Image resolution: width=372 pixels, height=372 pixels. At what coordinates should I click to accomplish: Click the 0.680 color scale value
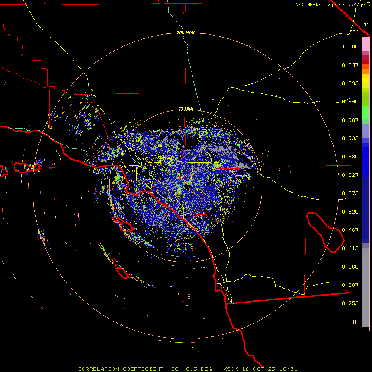click(x=350, y=157)
